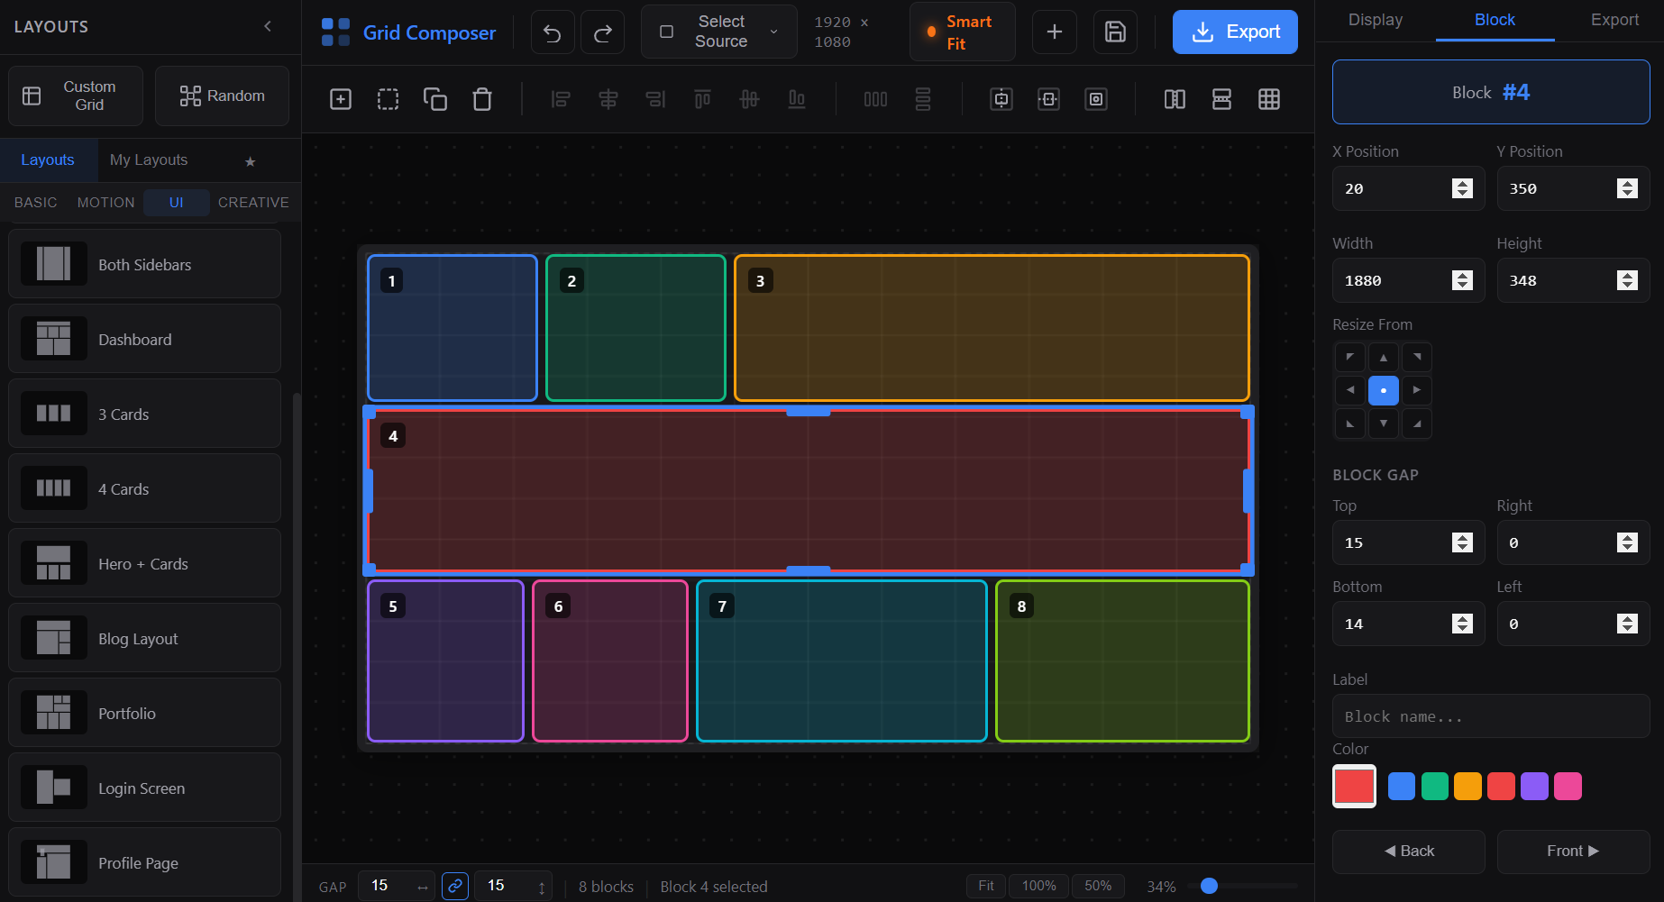Click the undo arrow icon
1664x902 pixels.
552,31
